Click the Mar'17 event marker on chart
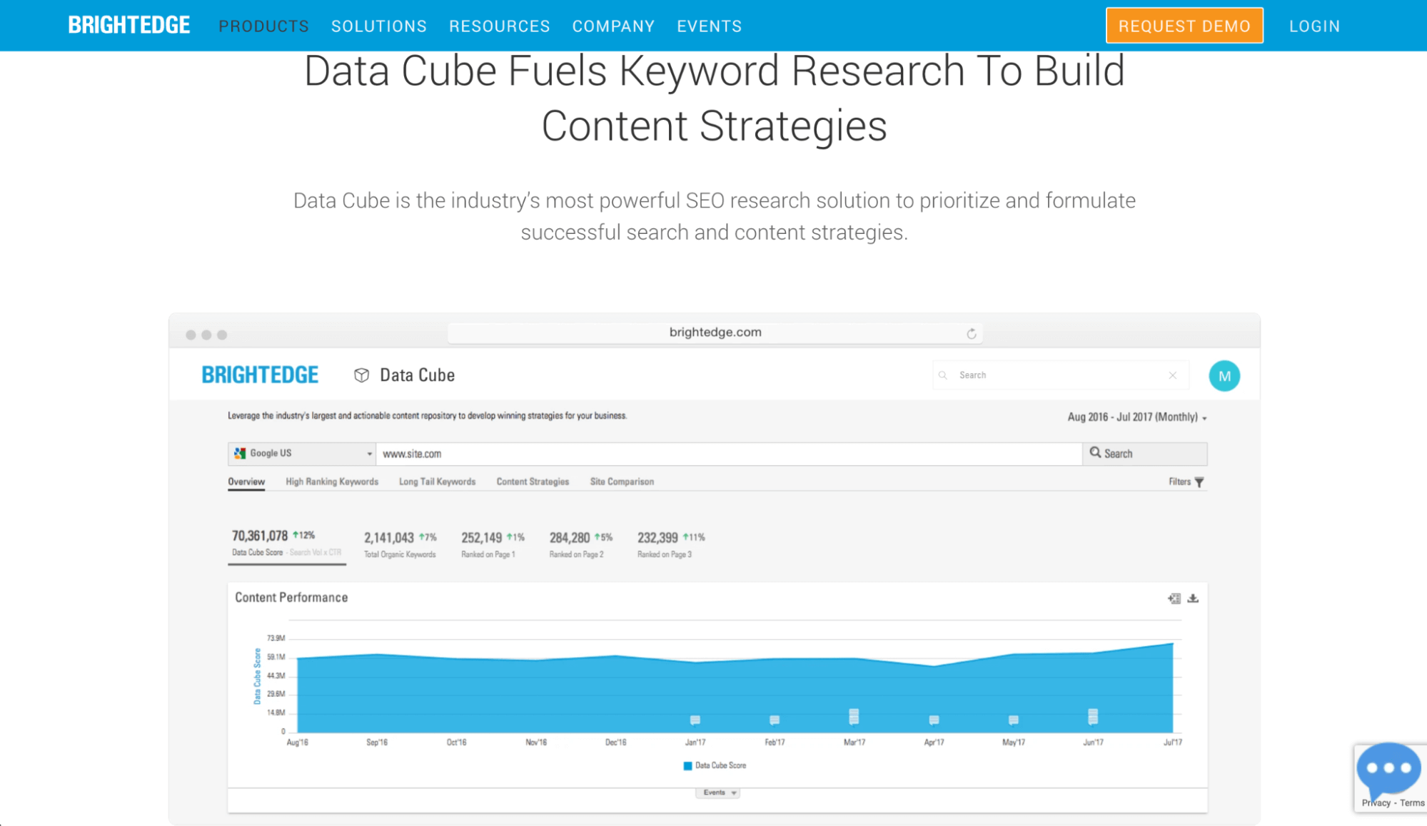The width and height of the screenshot is (1427, 826). click(854, 716)
